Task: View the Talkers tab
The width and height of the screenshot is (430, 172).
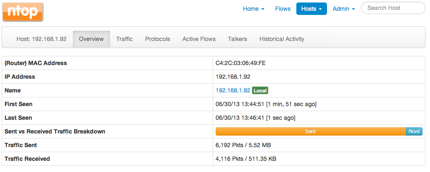Action: (x=238, y=39)
